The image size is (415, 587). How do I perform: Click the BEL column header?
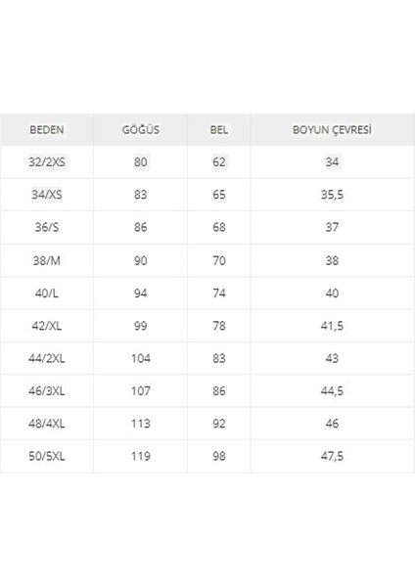pos(218,130)
